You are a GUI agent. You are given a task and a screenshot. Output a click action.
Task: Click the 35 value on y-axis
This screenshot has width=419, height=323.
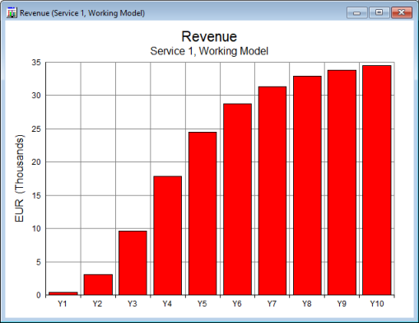point(36,63)
